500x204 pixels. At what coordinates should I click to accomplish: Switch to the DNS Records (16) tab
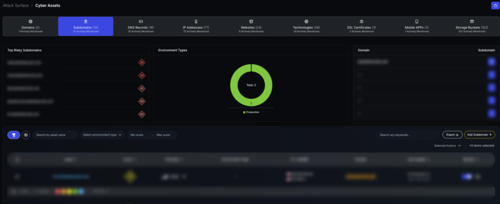point(141,26)
